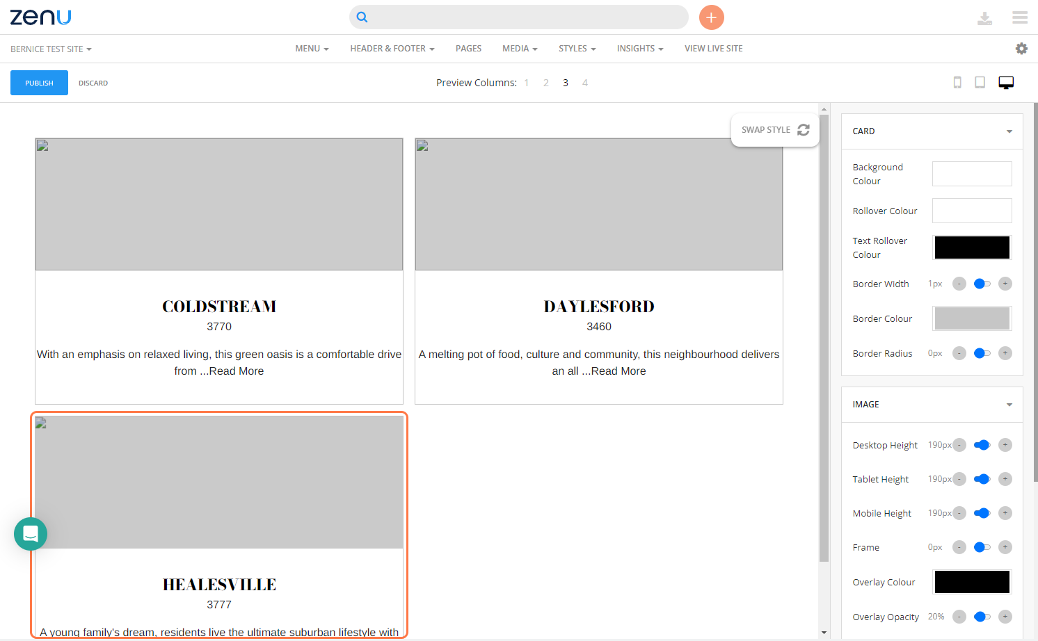Image resolution: width=1038 pixels, height=641 pixels.
Task: Click the orange plus add button
Action: [x=711, y=17]
